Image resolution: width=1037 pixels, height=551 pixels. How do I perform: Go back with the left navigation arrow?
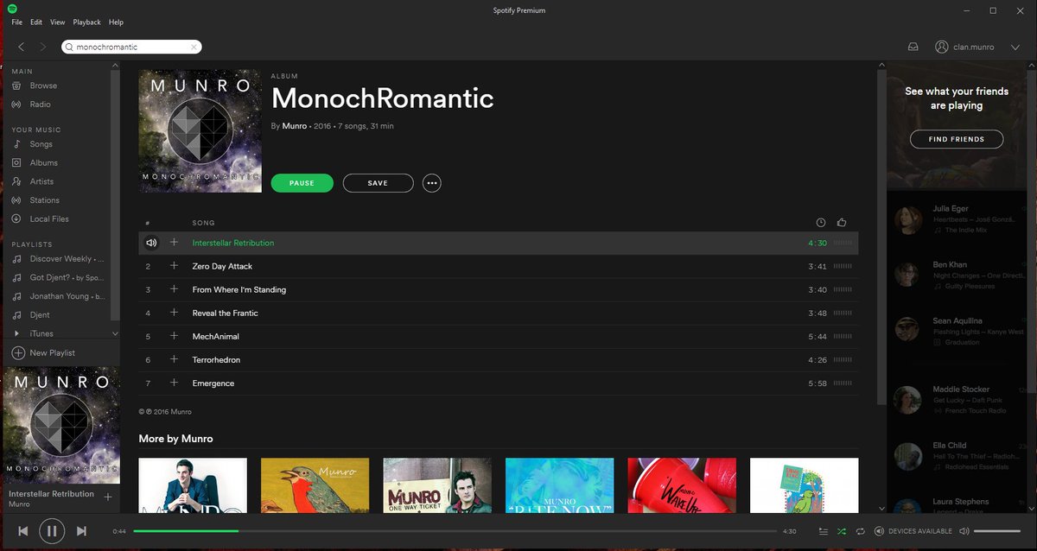click(21, 47)
